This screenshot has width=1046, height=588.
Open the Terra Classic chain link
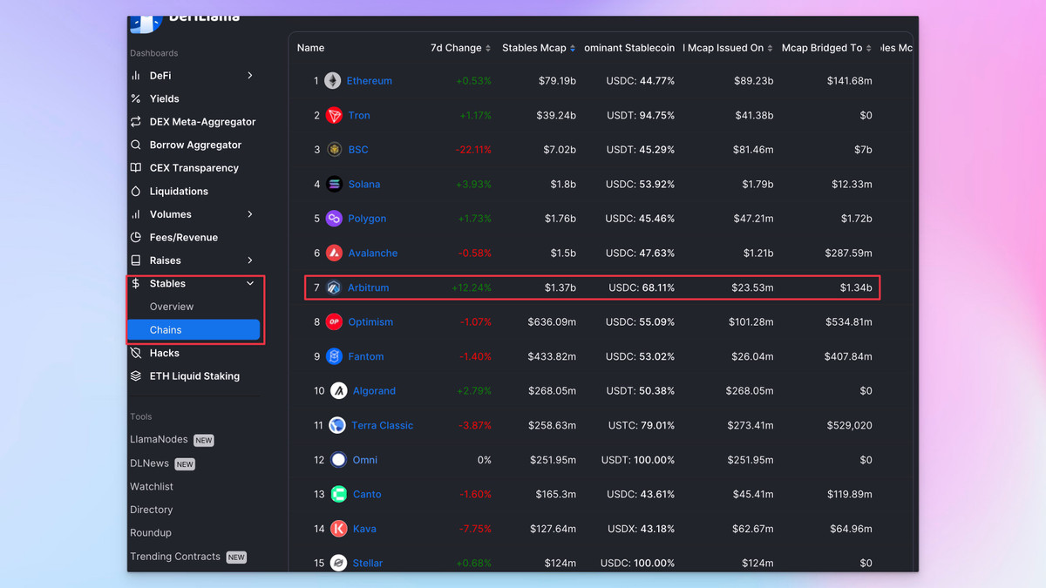[x=382, y=425]
